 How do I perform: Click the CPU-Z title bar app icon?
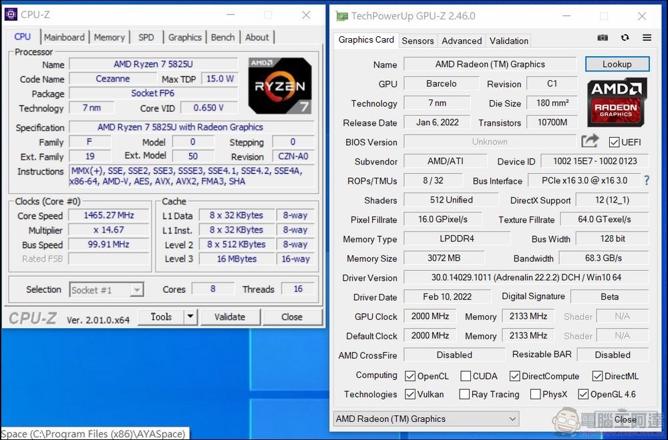(x=11, y=15)
